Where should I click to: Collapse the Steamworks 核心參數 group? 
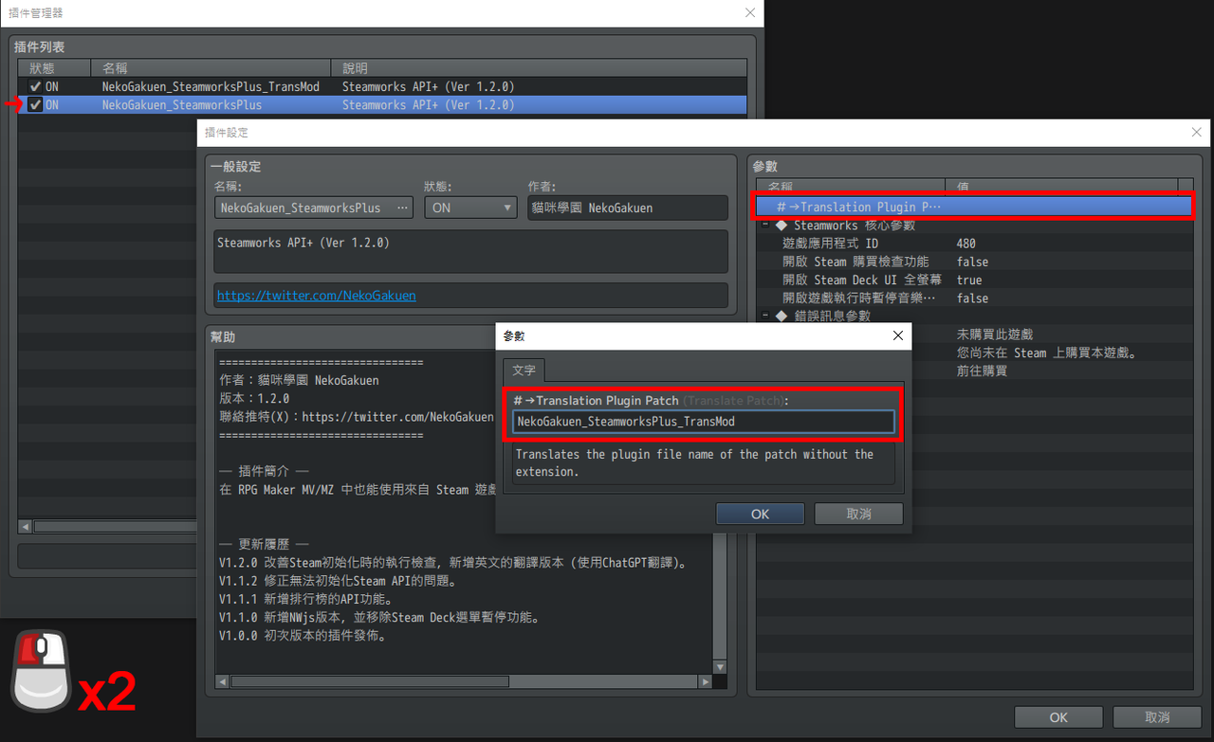point(765,226)
